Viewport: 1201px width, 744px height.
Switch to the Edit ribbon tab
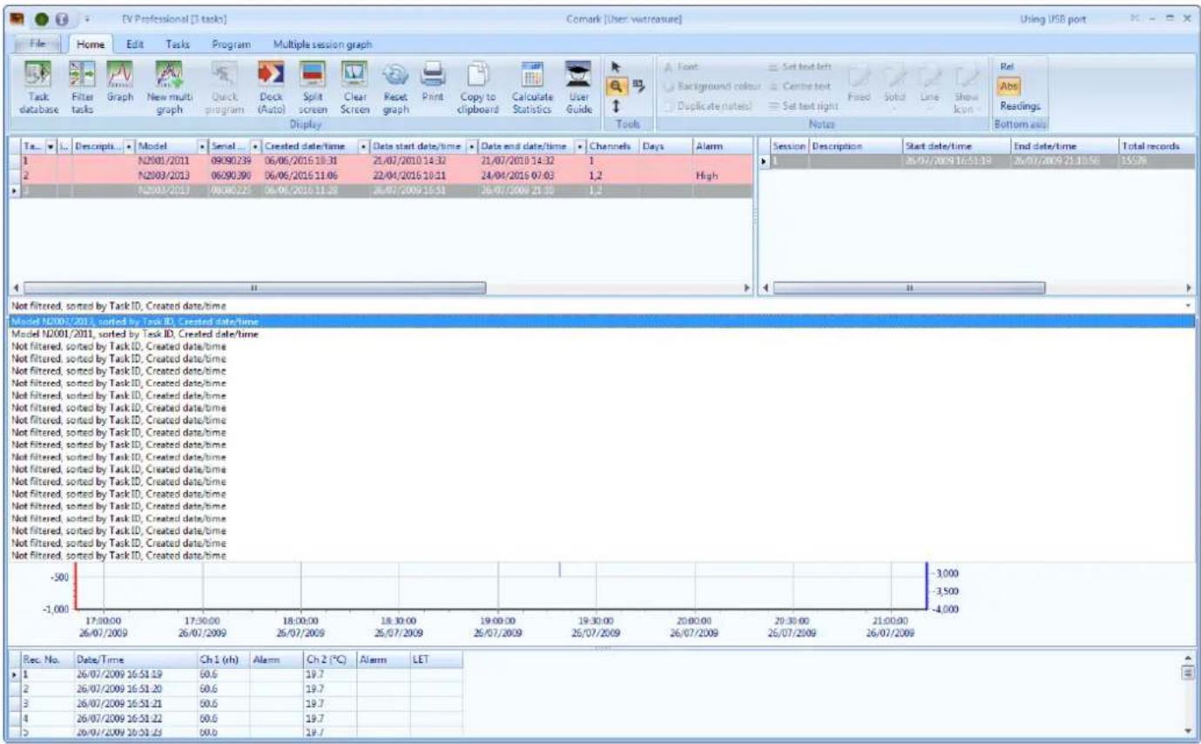tap(136, 44)
